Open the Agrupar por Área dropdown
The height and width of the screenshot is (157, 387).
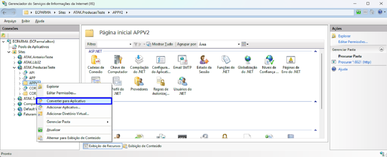click(x=238, y=44)
